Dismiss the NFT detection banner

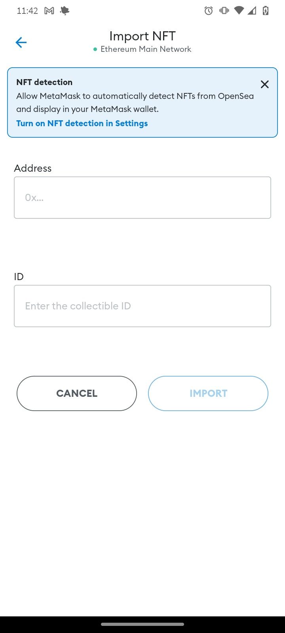(x=264, y=84)
